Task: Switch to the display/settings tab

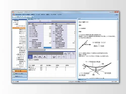Action: click(30, 19)
